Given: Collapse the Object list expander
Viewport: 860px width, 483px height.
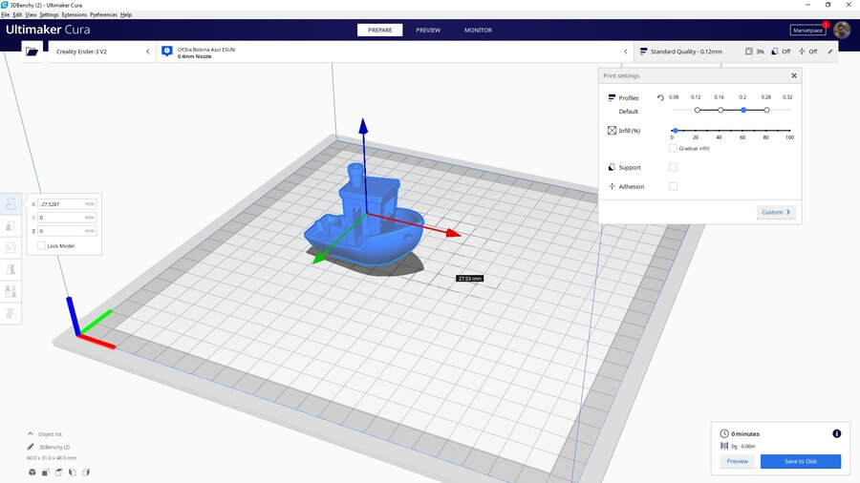Looking at the screenshot, I should pyautogui.click(x=31, y=433).
